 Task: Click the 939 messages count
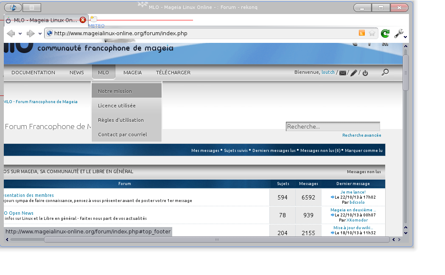point(308,215)
